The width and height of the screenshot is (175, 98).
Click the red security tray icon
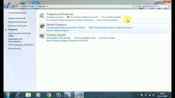pyautogui.click(x=145, y=95)
